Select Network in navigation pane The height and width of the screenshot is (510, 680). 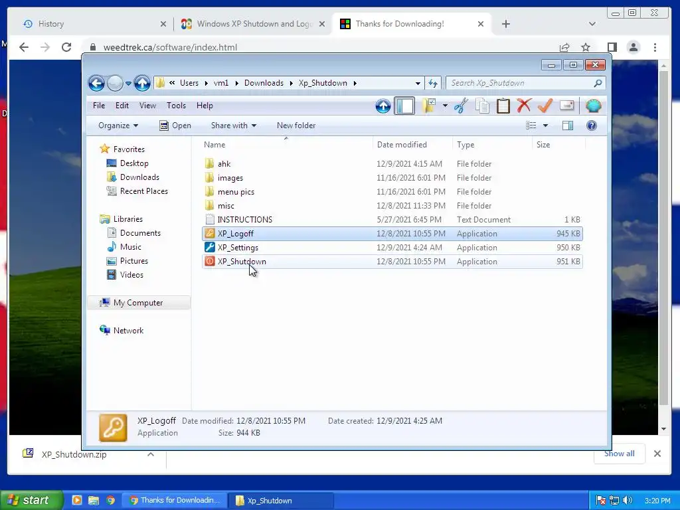[x=128, y=331]
